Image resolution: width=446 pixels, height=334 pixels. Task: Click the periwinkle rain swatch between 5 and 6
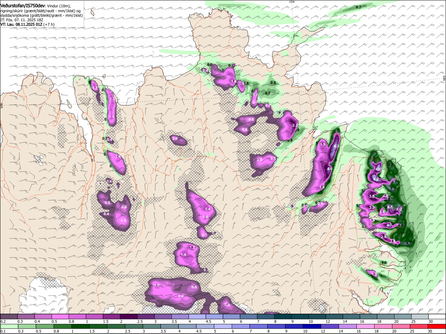(223, 326)
